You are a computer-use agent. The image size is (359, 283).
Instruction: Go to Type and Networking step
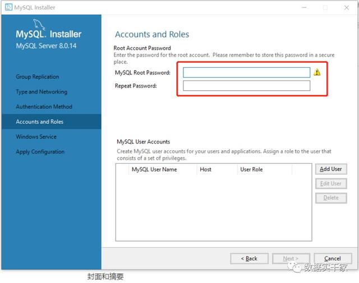pos(42,92)
